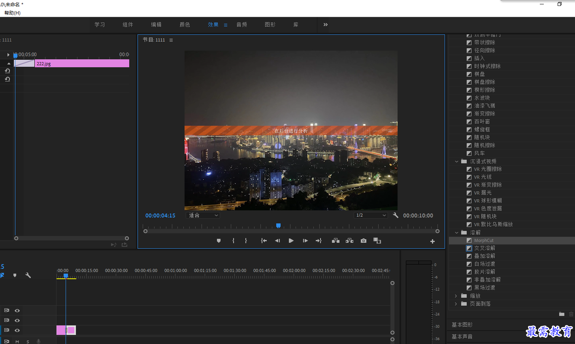Click the Lift button
This screenshot has width=575, height=344.
[x=336, y=241]
